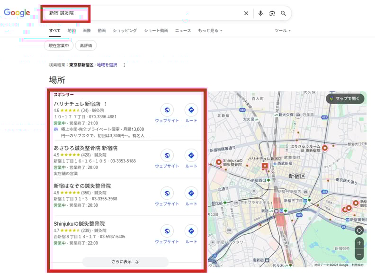Zoom in on the map
Viewport: 375px width, 274px height.
(359, 243)
